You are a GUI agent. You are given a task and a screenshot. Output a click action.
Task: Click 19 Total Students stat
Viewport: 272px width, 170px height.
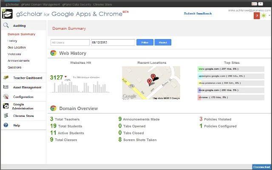(x=66, y=126)
